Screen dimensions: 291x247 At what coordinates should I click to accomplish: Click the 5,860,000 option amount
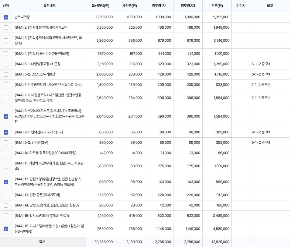coord(104,41)
